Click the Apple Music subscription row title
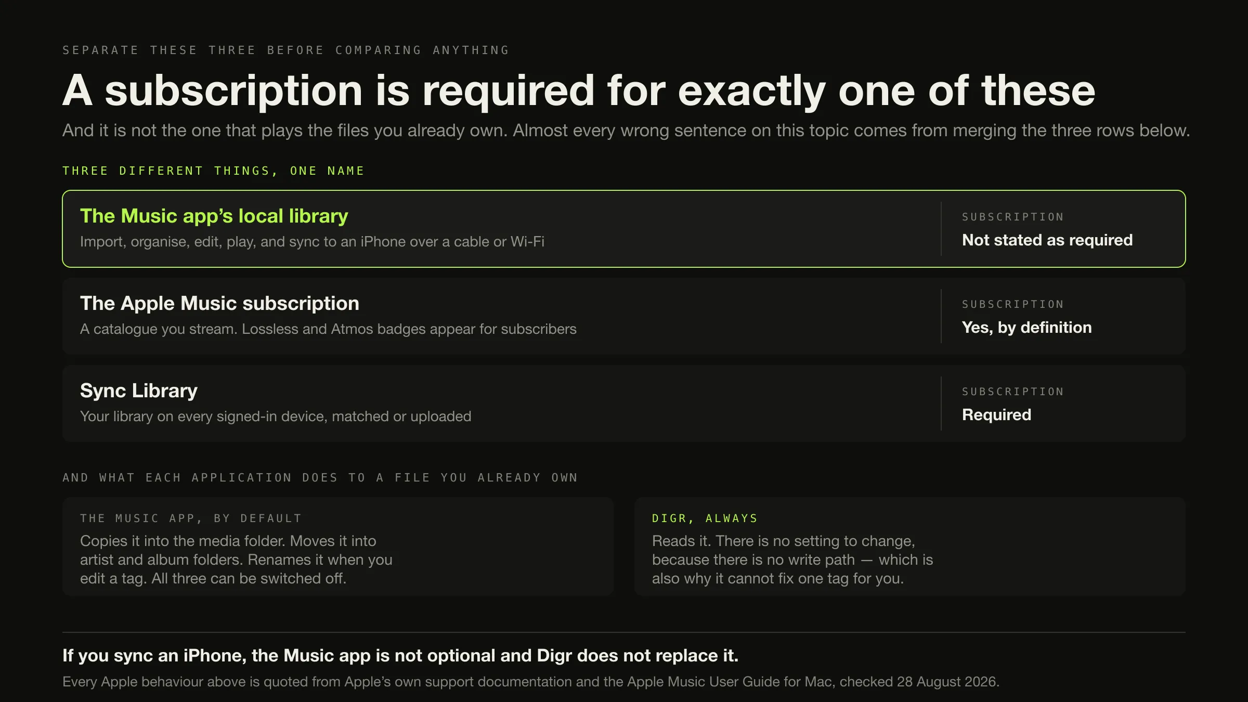The height and width of the screenshot is (702, 1248). click(x=219, y=303)
